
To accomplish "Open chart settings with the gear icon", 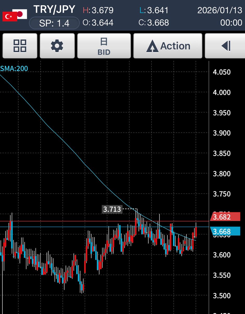I will pos(57,46).
